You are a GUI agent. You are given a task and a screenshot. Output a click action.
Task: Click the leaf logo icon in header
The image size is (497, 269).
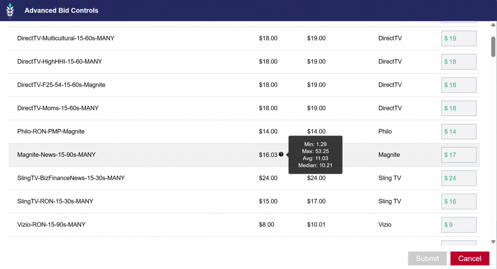[x=10, y=11]
